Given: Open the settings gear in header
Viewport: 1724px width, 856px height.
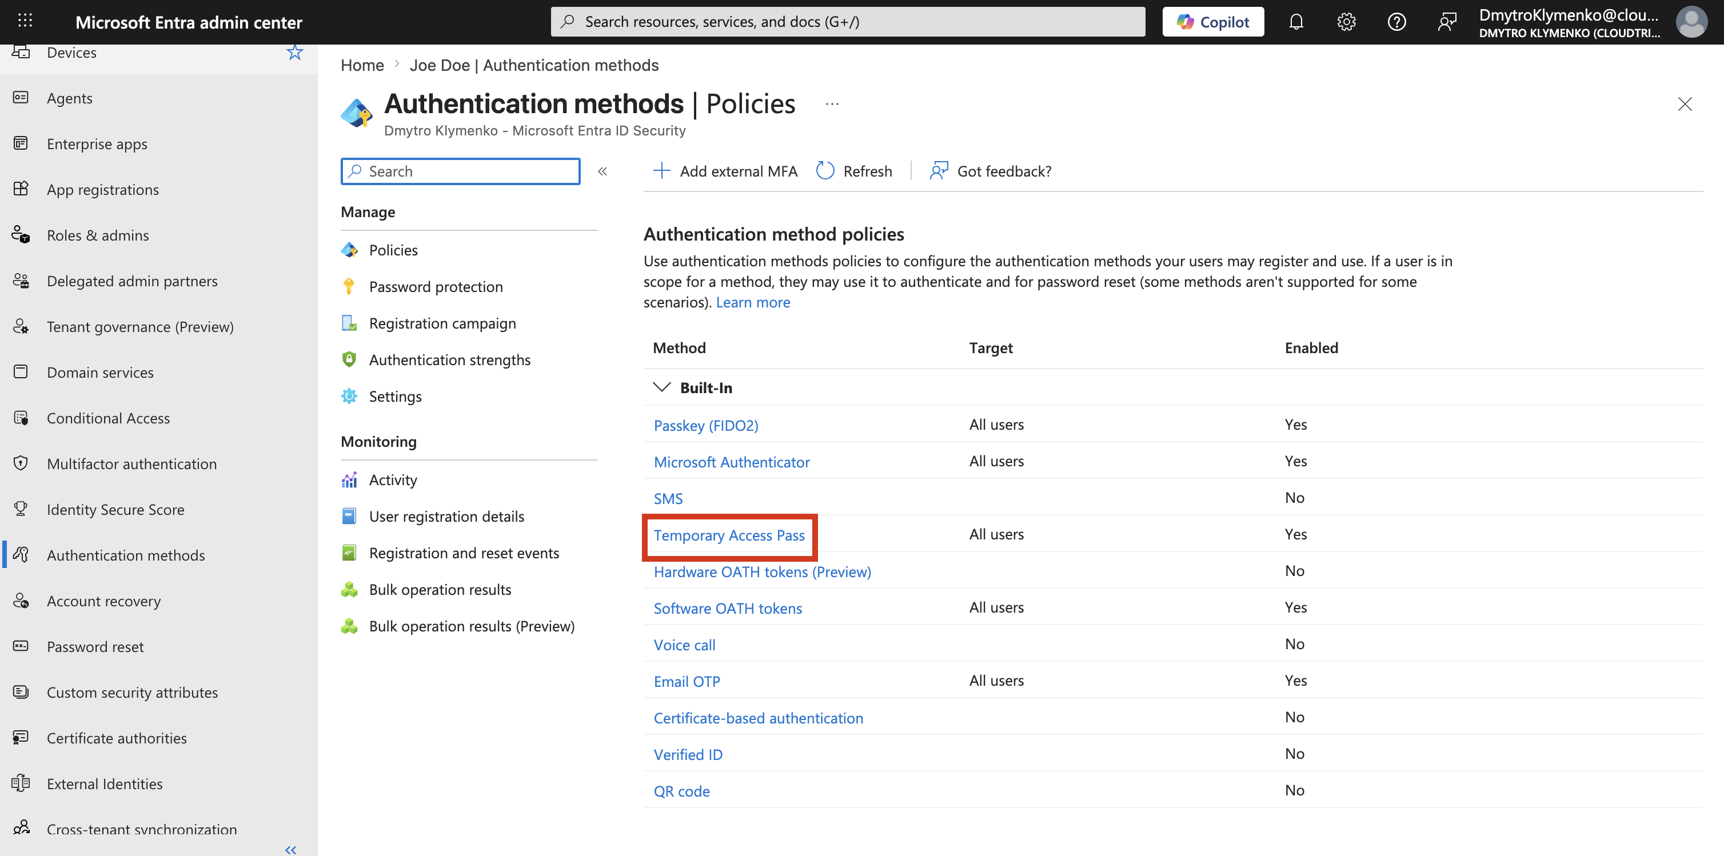Looking at the screenshot, I should [1346, 21].
